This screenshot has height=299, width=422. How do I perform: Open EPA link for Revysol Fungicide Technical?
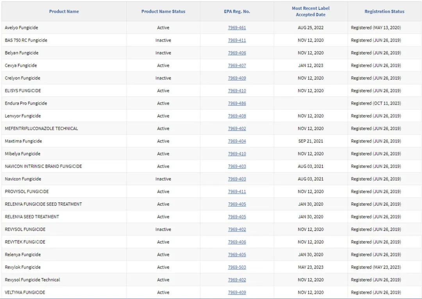tap(237, 280)
